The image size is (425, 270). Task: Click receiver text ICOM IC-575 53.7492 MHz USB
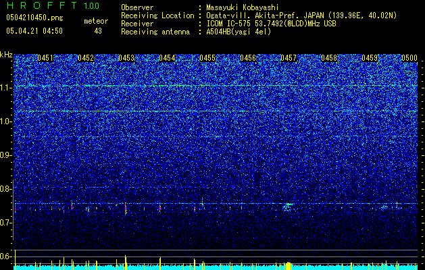click(x=271, y=24)
